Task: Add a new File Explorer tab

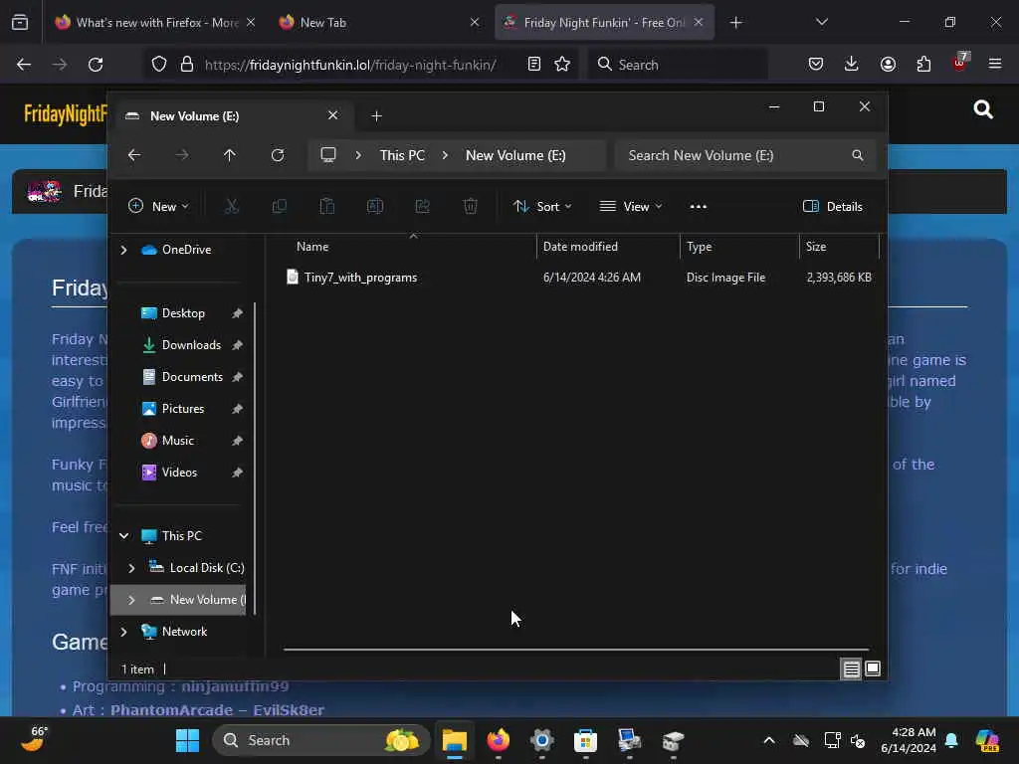Action: click(376, 115)
